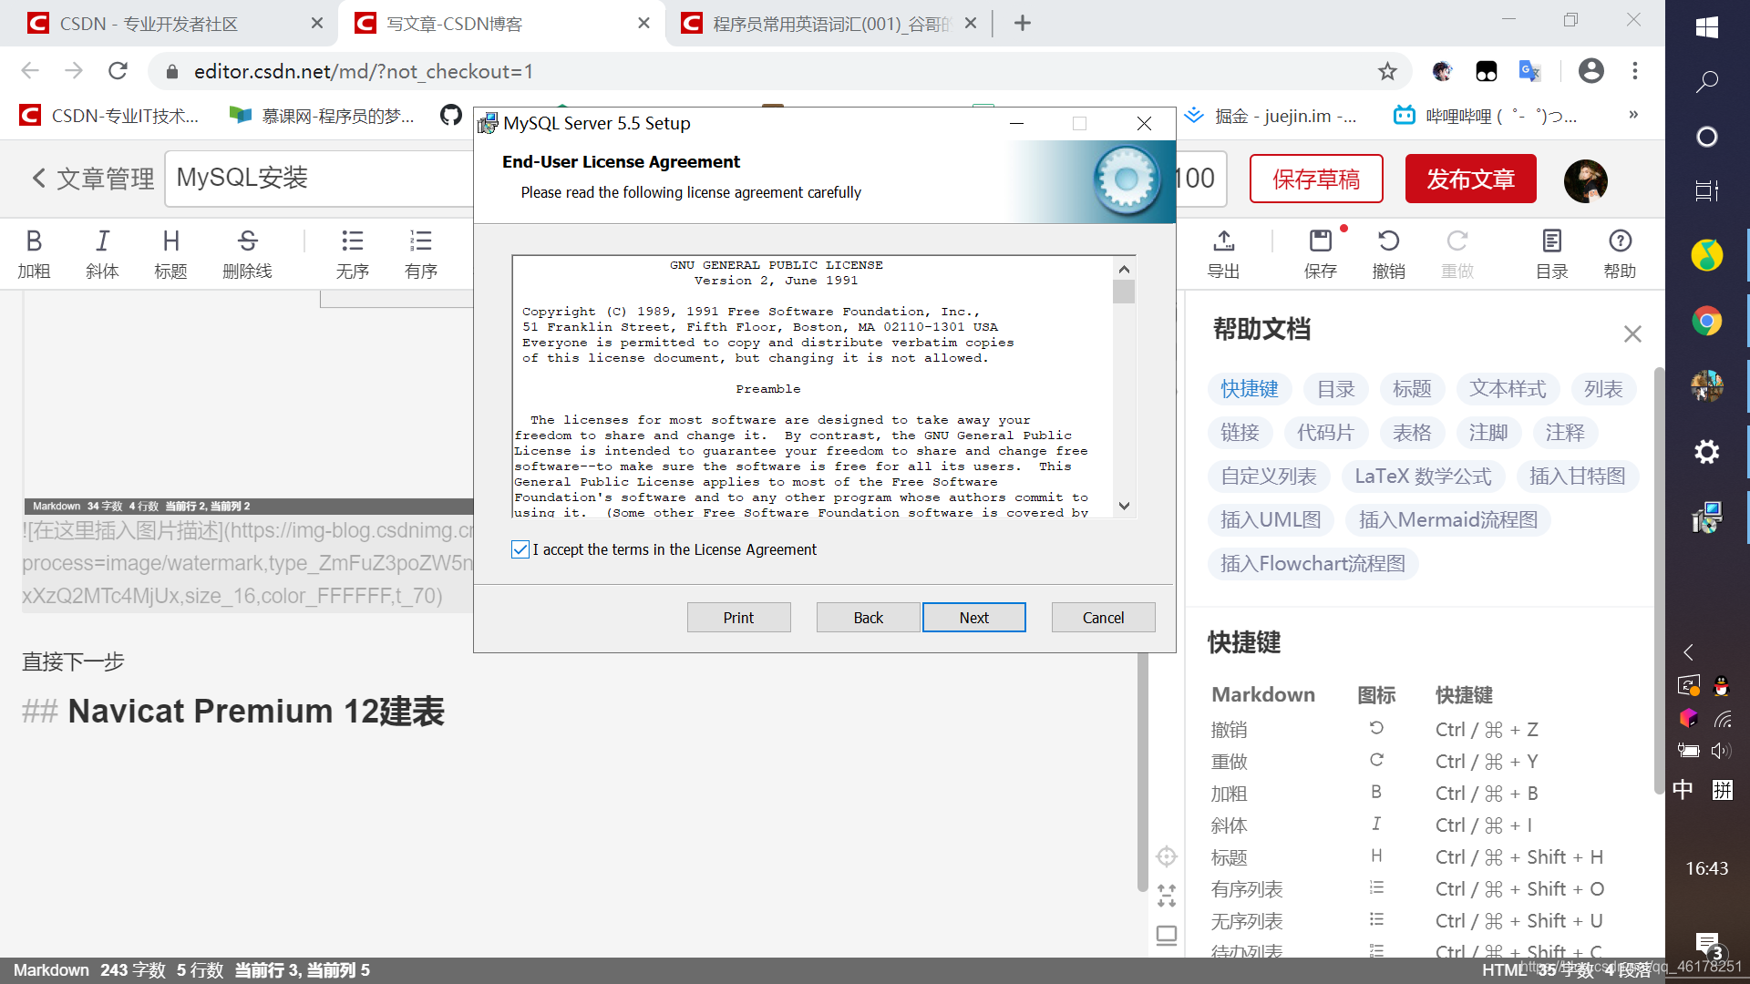
Task: Click the article title field MySQL安装
Action: [x=319, y=179]
